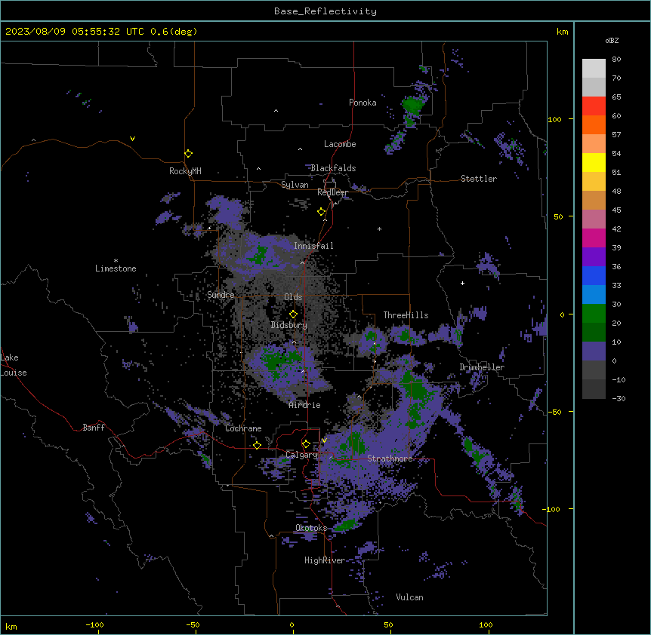The height and width of the screenshot is (635, 651).
Task: Click the asterisk marker above Limestone
Action: tap(116, 261)
